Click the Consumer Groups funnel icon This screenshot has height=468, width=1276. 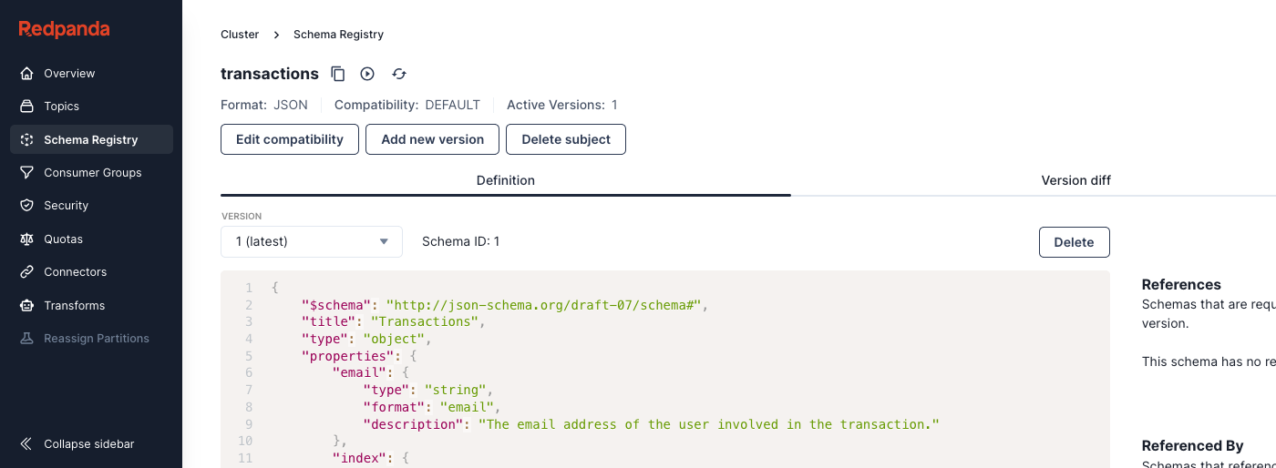click(27, 173)
